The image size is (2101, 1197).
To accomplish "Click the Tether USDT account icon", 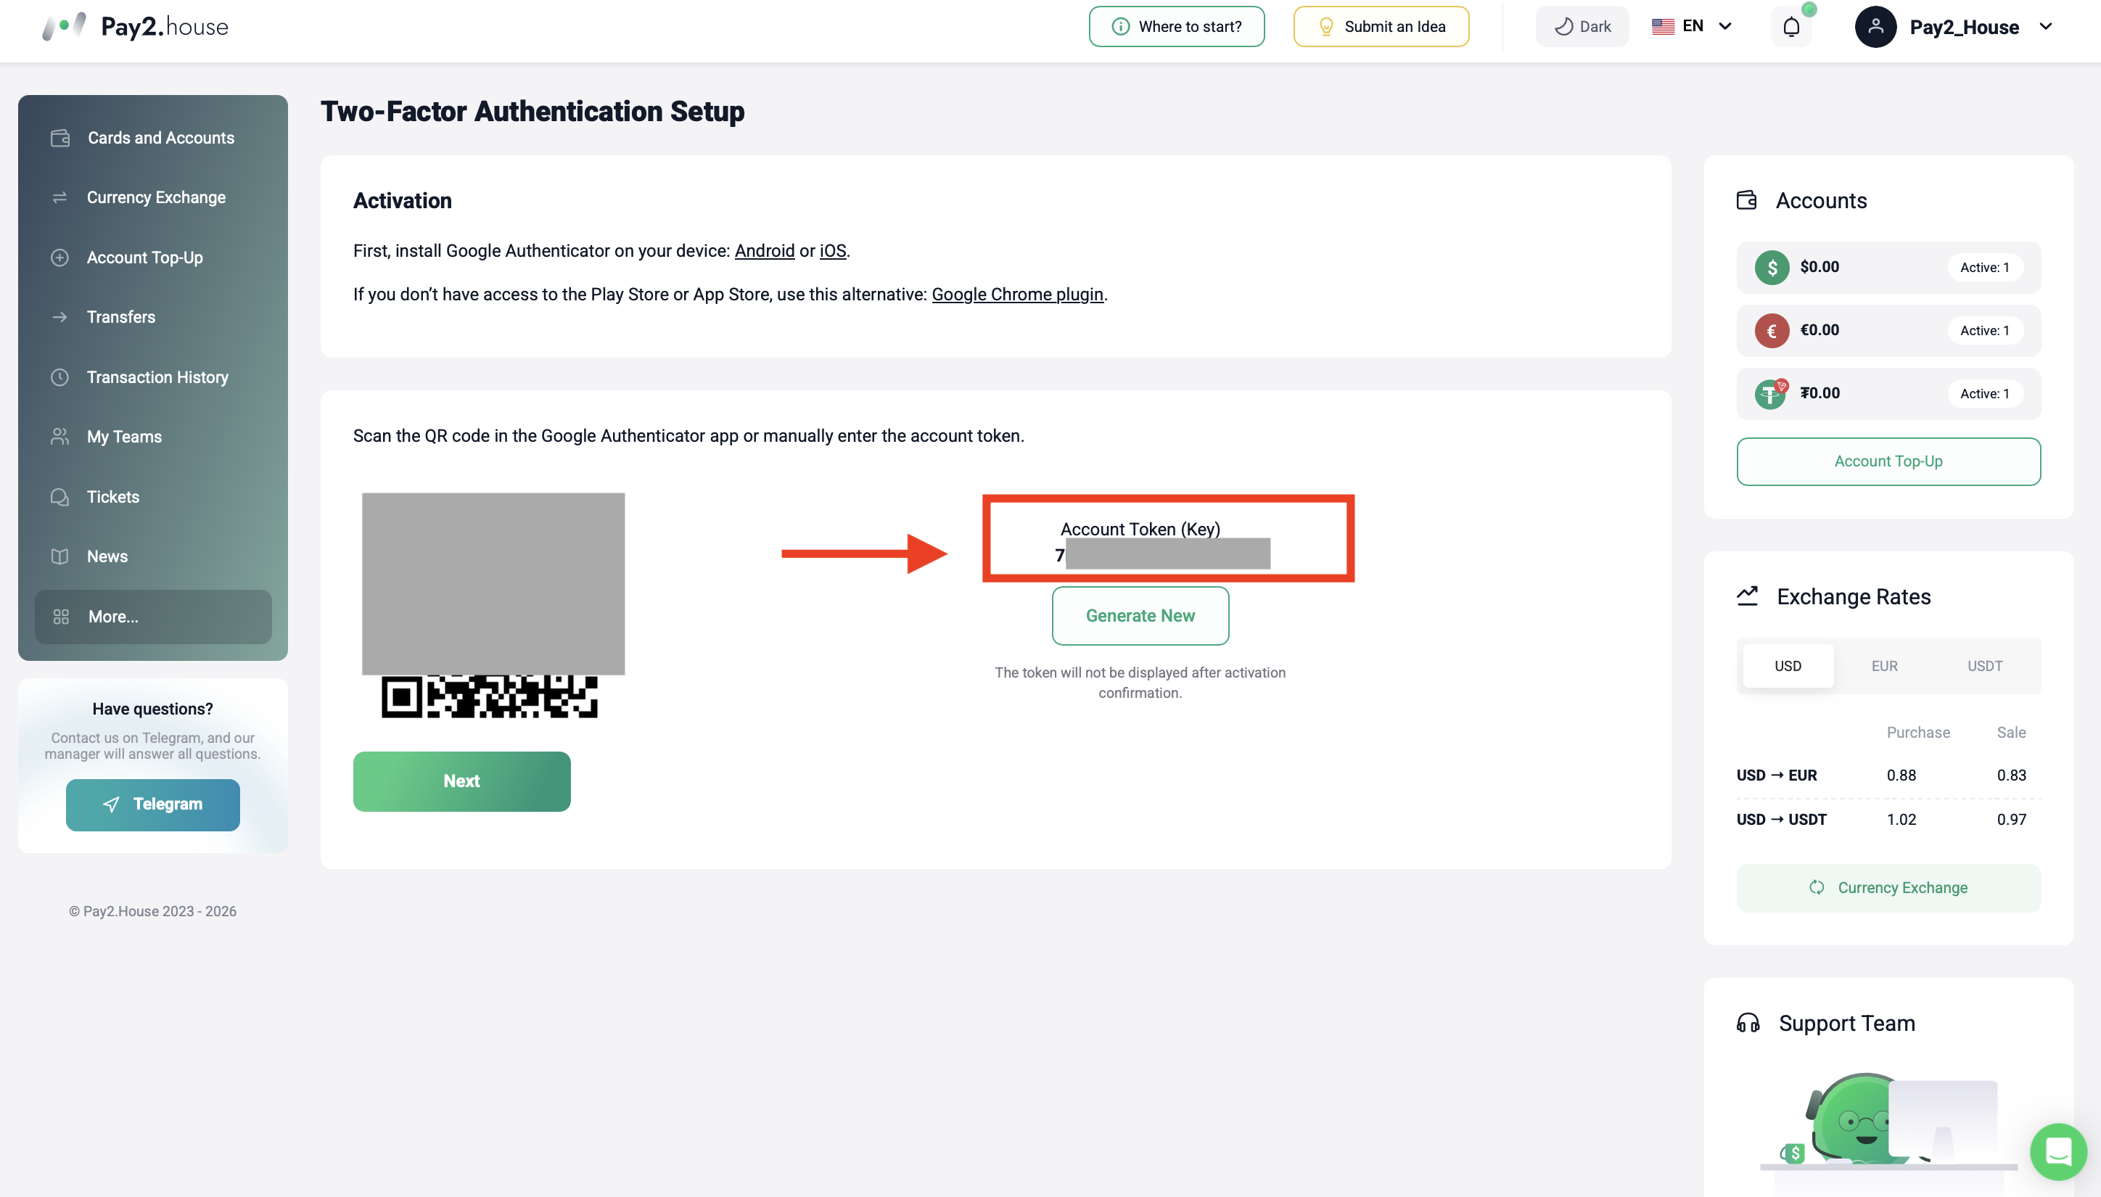I will click(x=1772, y=394).
